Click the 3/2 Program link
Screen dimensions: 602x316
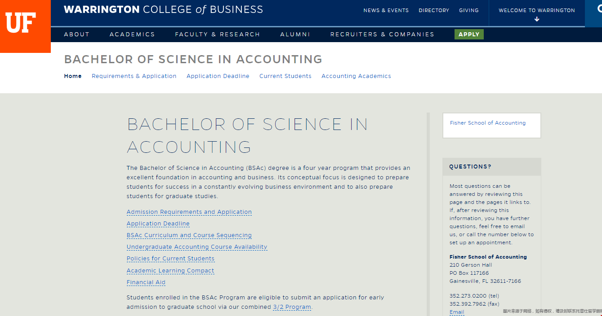click(292, 307)
